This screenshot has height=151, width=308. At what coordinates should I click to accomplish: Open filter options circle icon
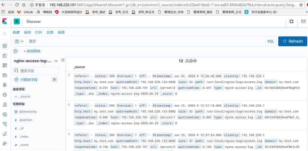[15, 51]
